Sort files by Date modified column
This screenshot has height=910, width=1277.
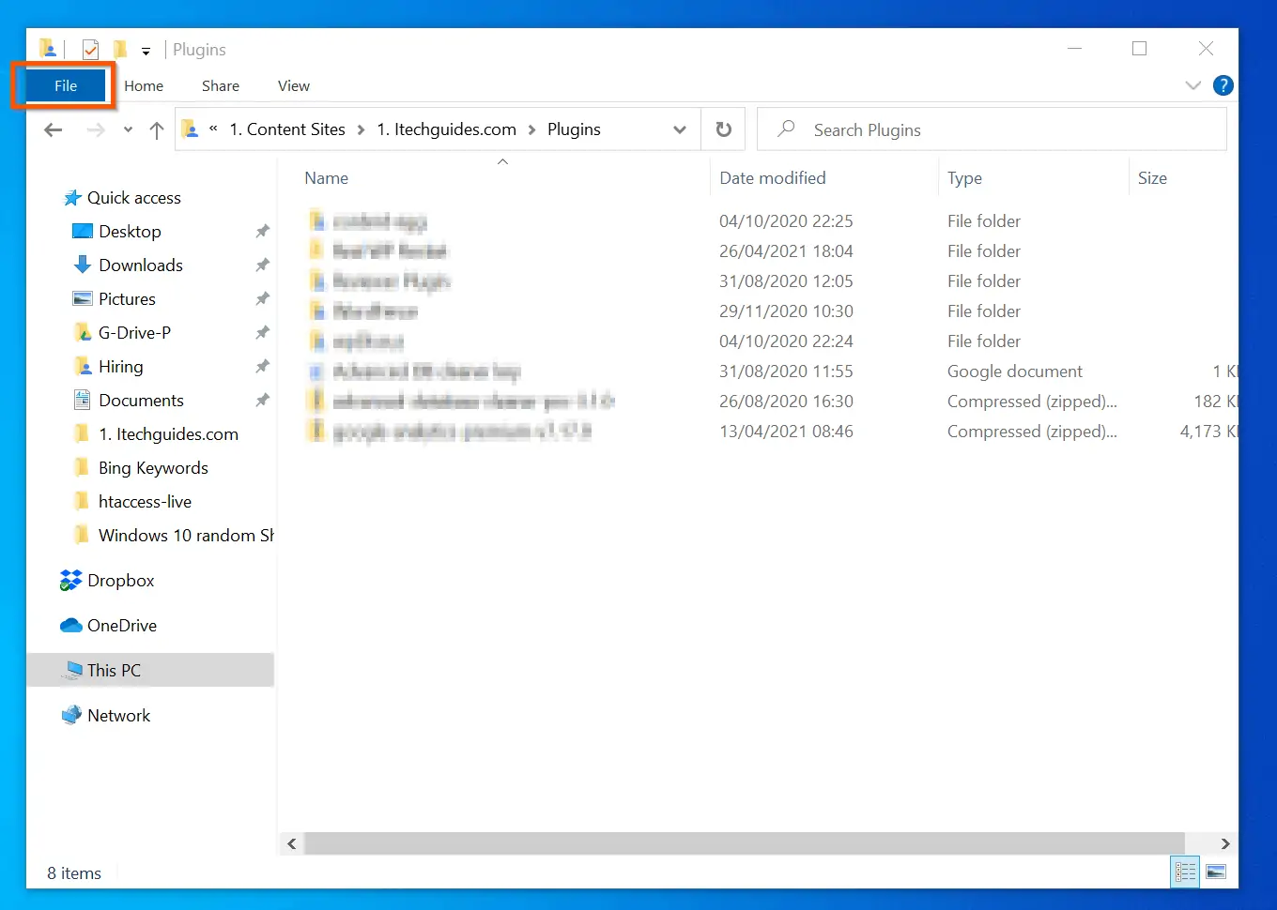pos(773,178)
